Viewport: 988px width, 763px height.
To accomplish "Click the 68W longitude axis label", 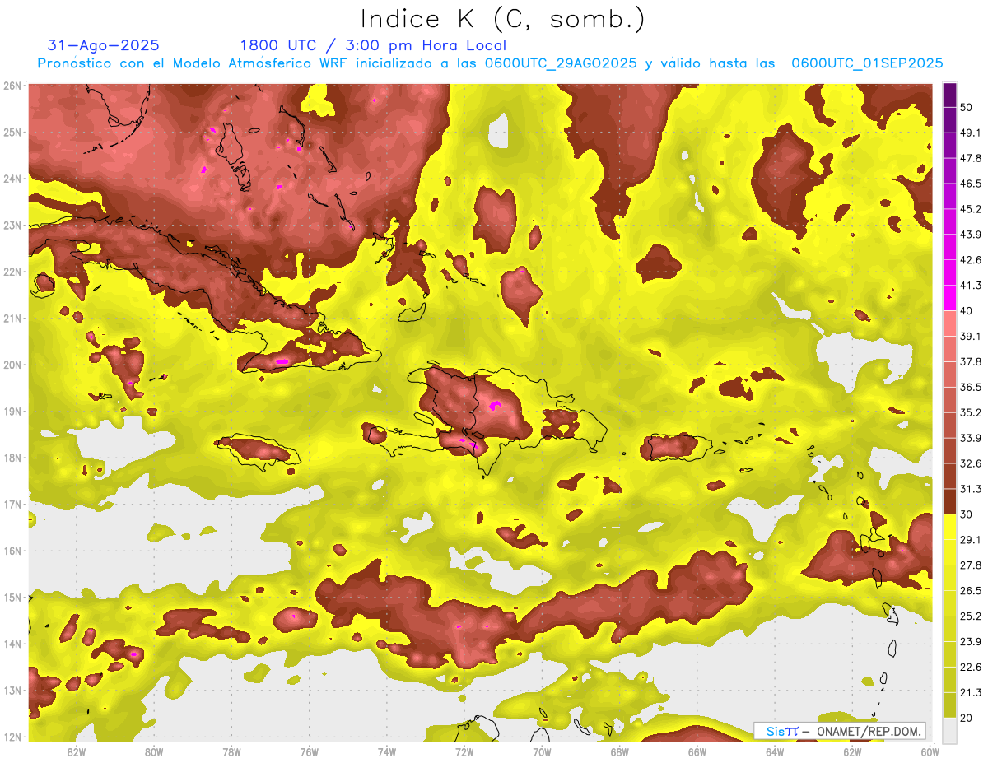I will point(620,751).
